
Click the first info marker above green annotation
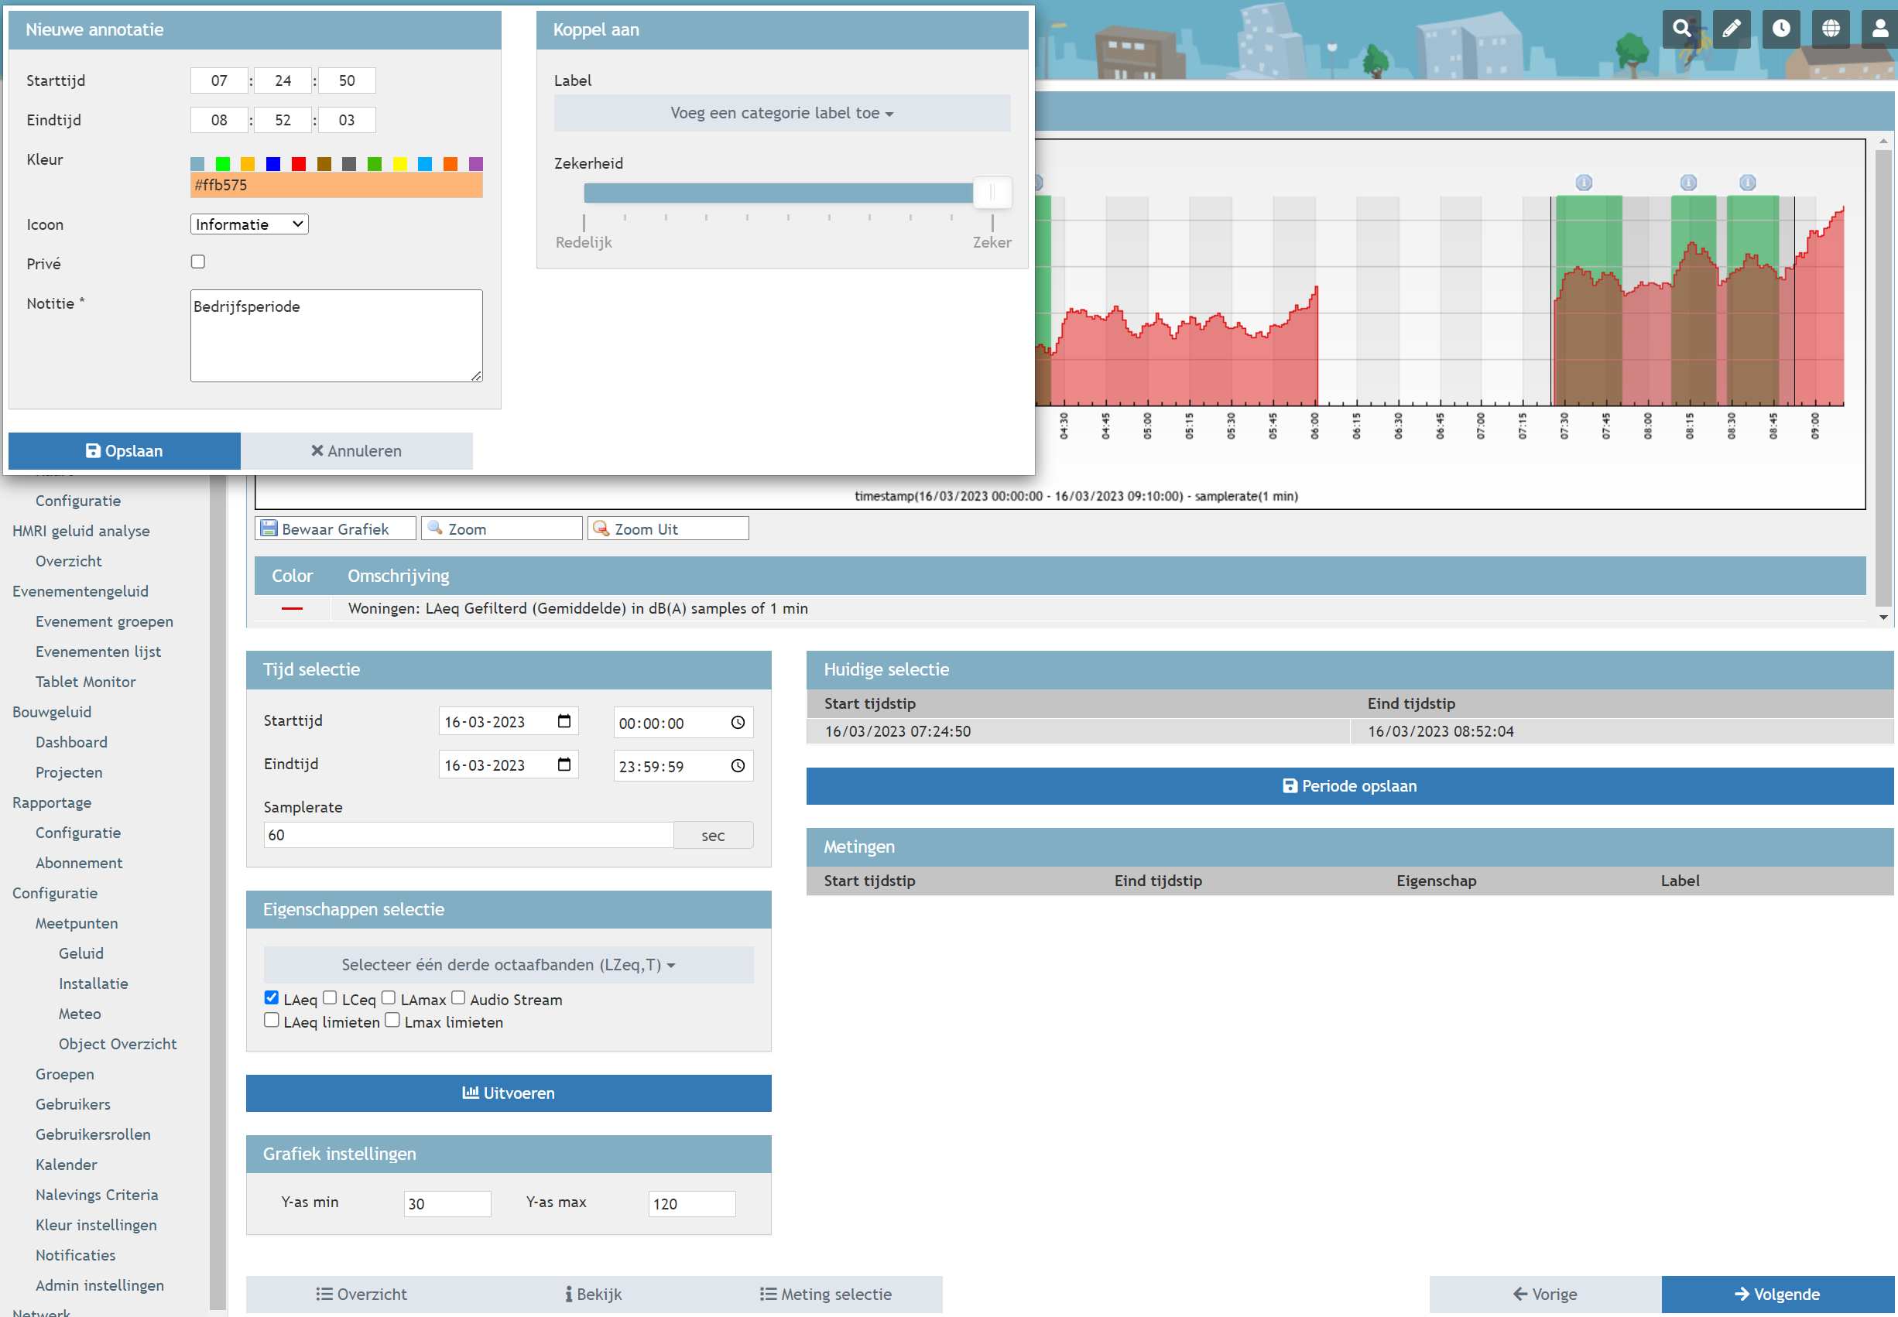tap(1583, 183)
